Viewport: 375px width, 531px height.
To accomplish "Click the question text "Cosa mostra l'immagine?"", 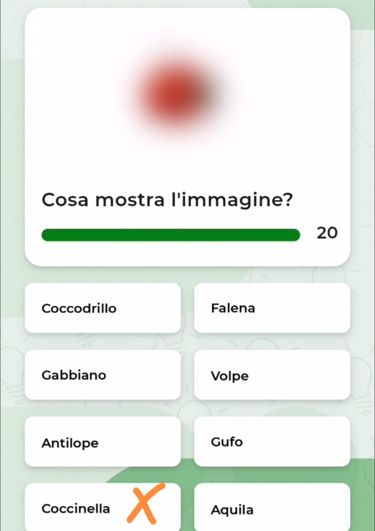I will click(167, 200).
